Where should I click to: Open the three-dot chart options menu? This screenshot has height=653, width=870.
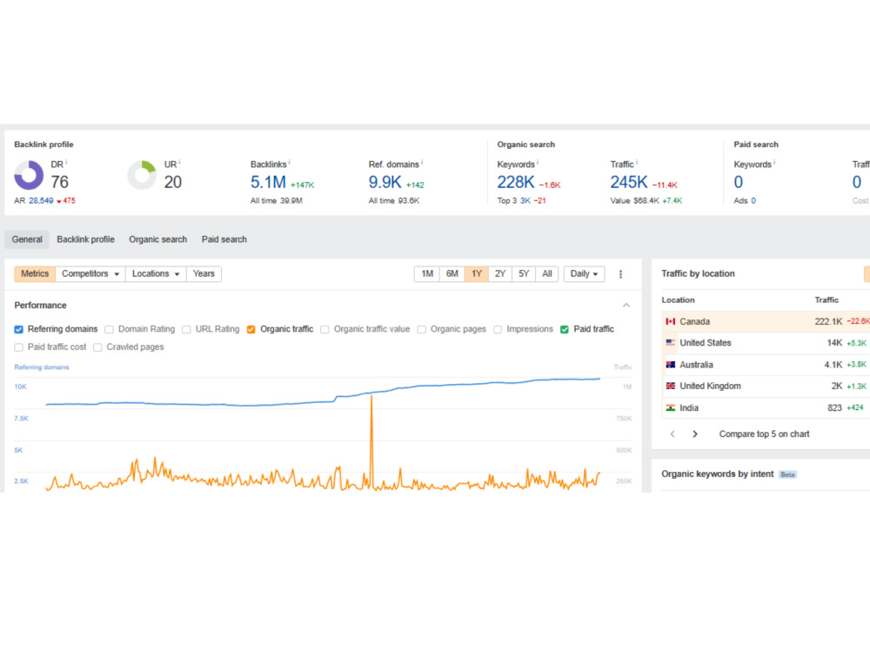click(620, 273)
